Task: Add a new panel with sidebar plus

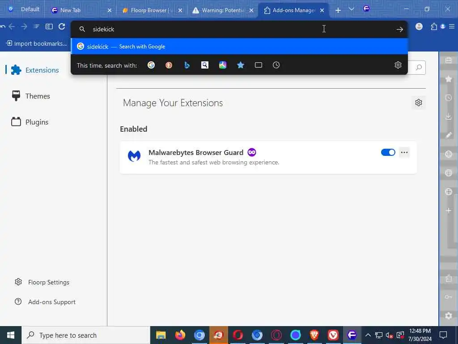Action: pyautogui.click(x=449, y=211)
